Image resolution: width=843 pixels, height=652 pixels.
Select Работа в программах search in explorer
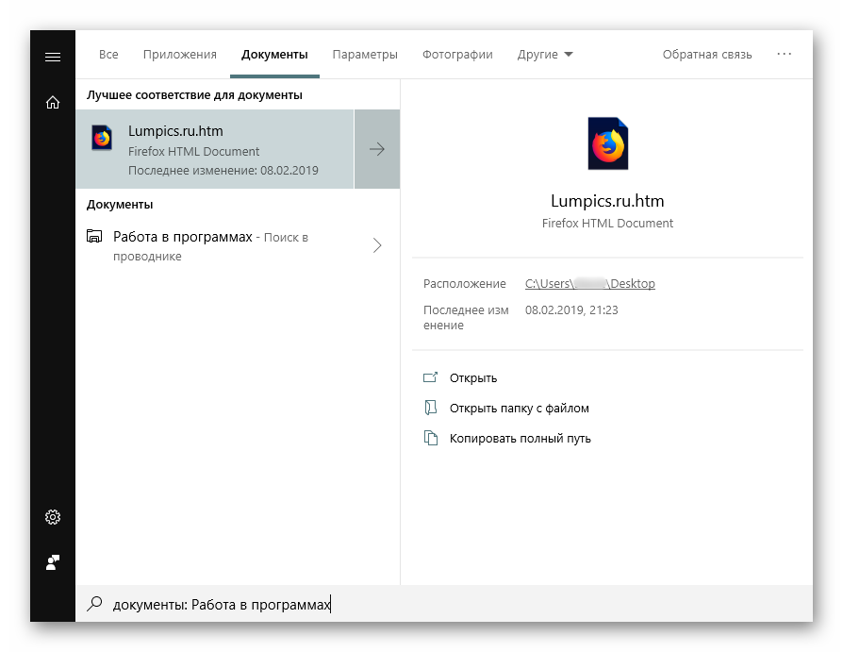pyautogui.click(x=238, y=246)
